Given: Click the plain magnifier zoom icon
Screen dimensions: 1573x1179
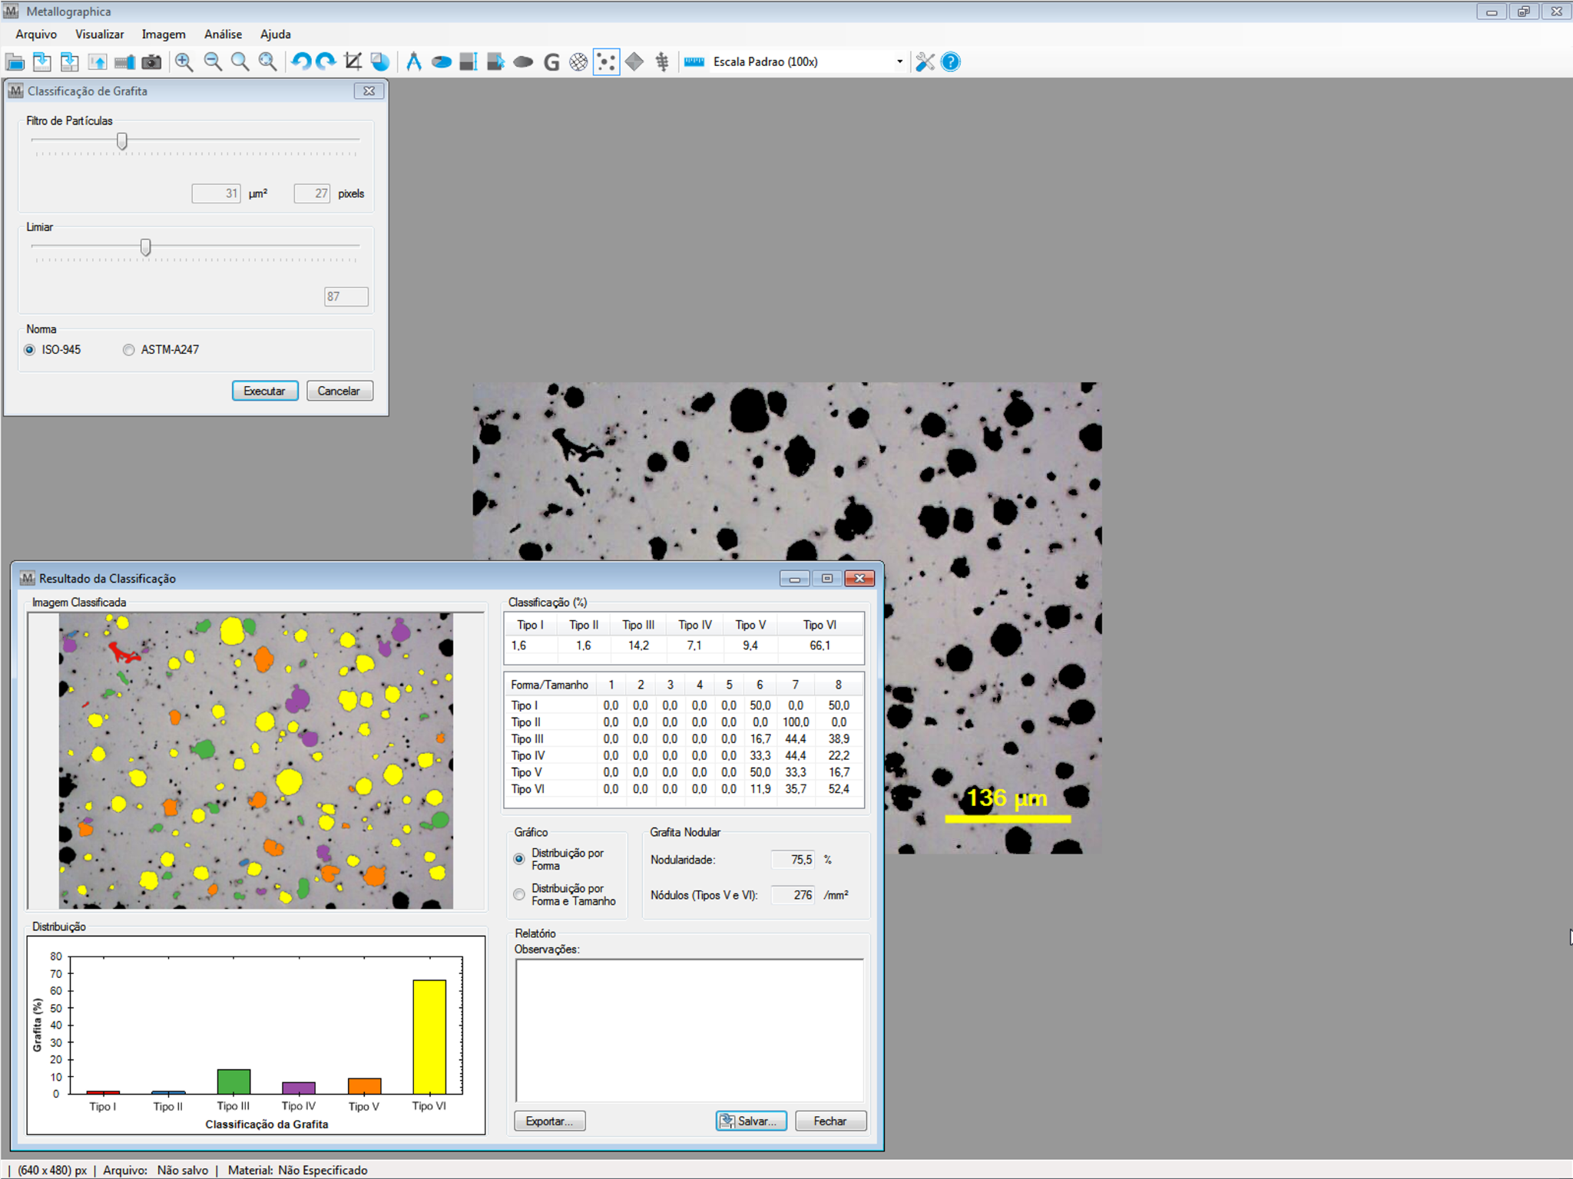Looking at the screenshot, I should (x=240, y=62).
